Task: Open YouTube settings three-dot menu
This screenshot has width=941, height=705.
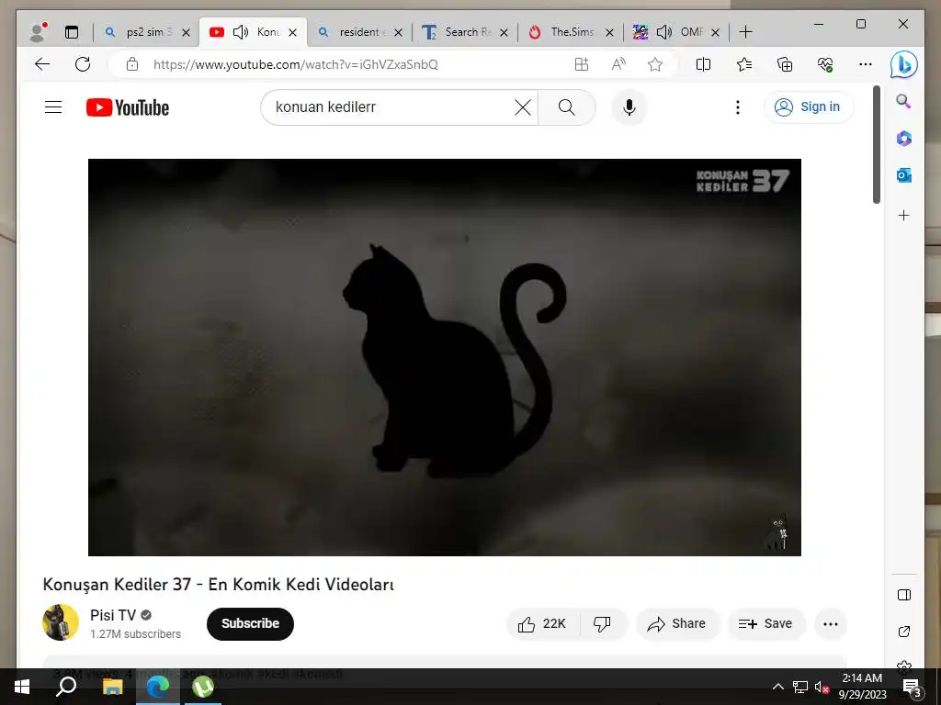Action: [x=738, y=107]
